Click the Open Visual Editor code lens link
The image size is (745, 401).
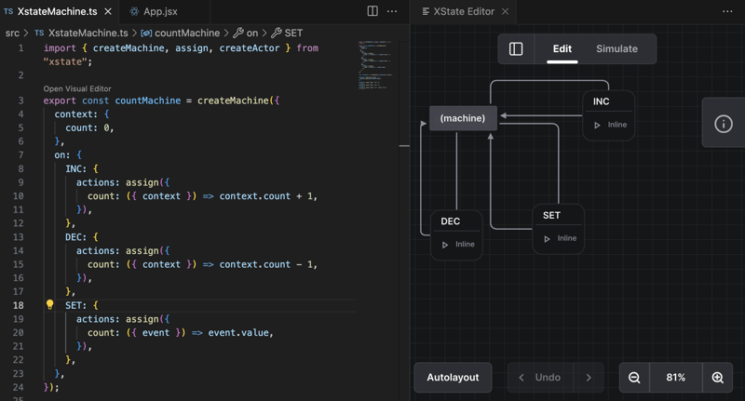click(77, 89)
